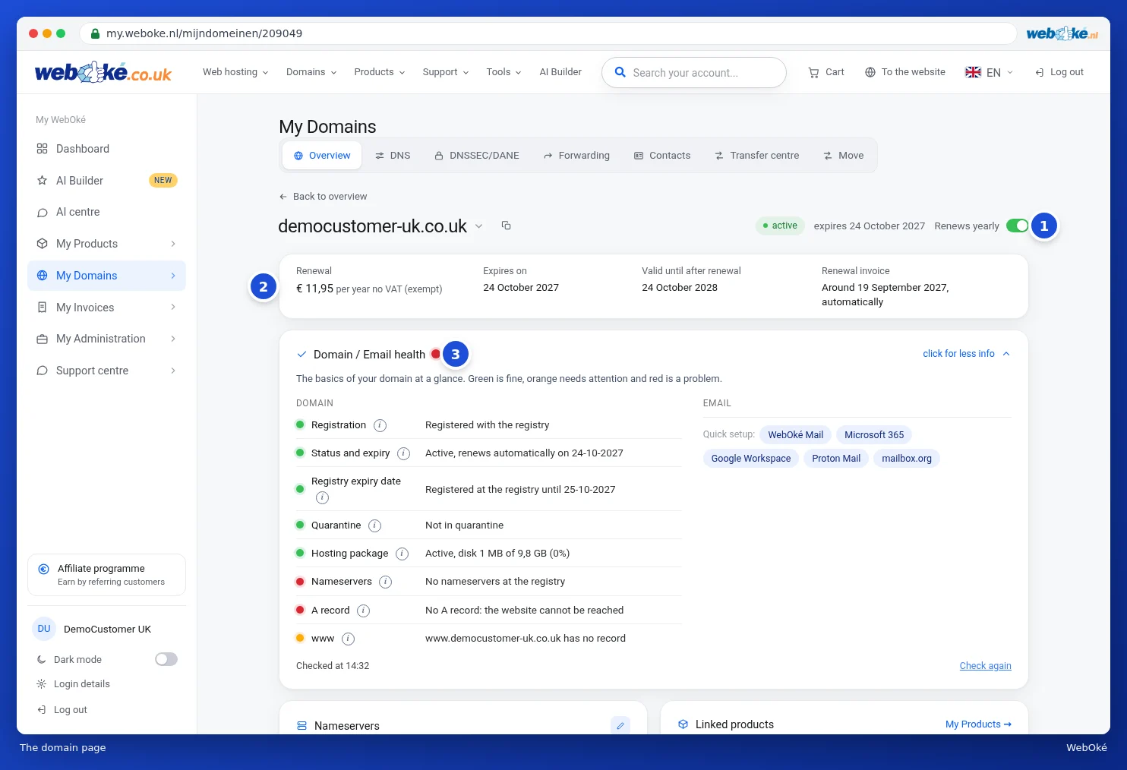
Task: Show info for A record row
Action: pyautogui.click(x=363, y=611)
